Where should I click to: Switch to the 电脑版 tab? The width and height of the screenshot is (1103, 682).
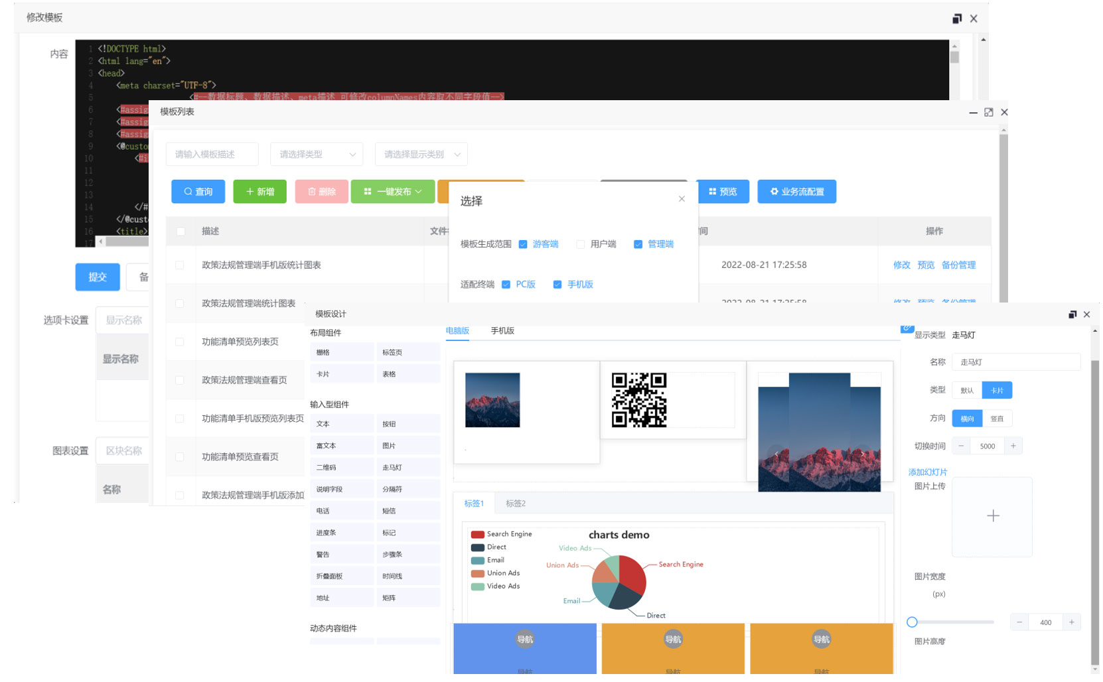(x=457, y=331)
